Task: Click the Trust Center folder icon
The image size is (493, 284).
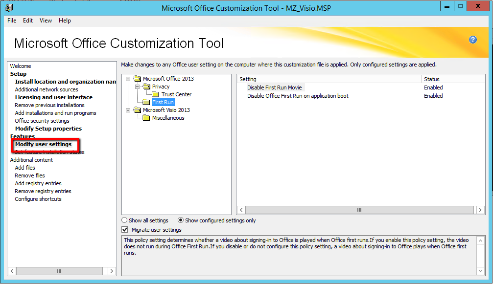Action: 156,94
